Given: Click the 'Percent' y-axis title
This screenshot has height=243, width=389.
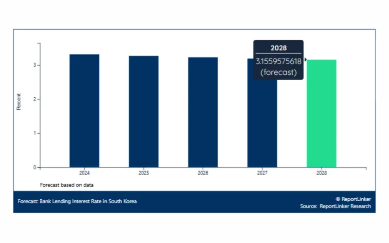Looking at the screenshot, I should 18,102.
